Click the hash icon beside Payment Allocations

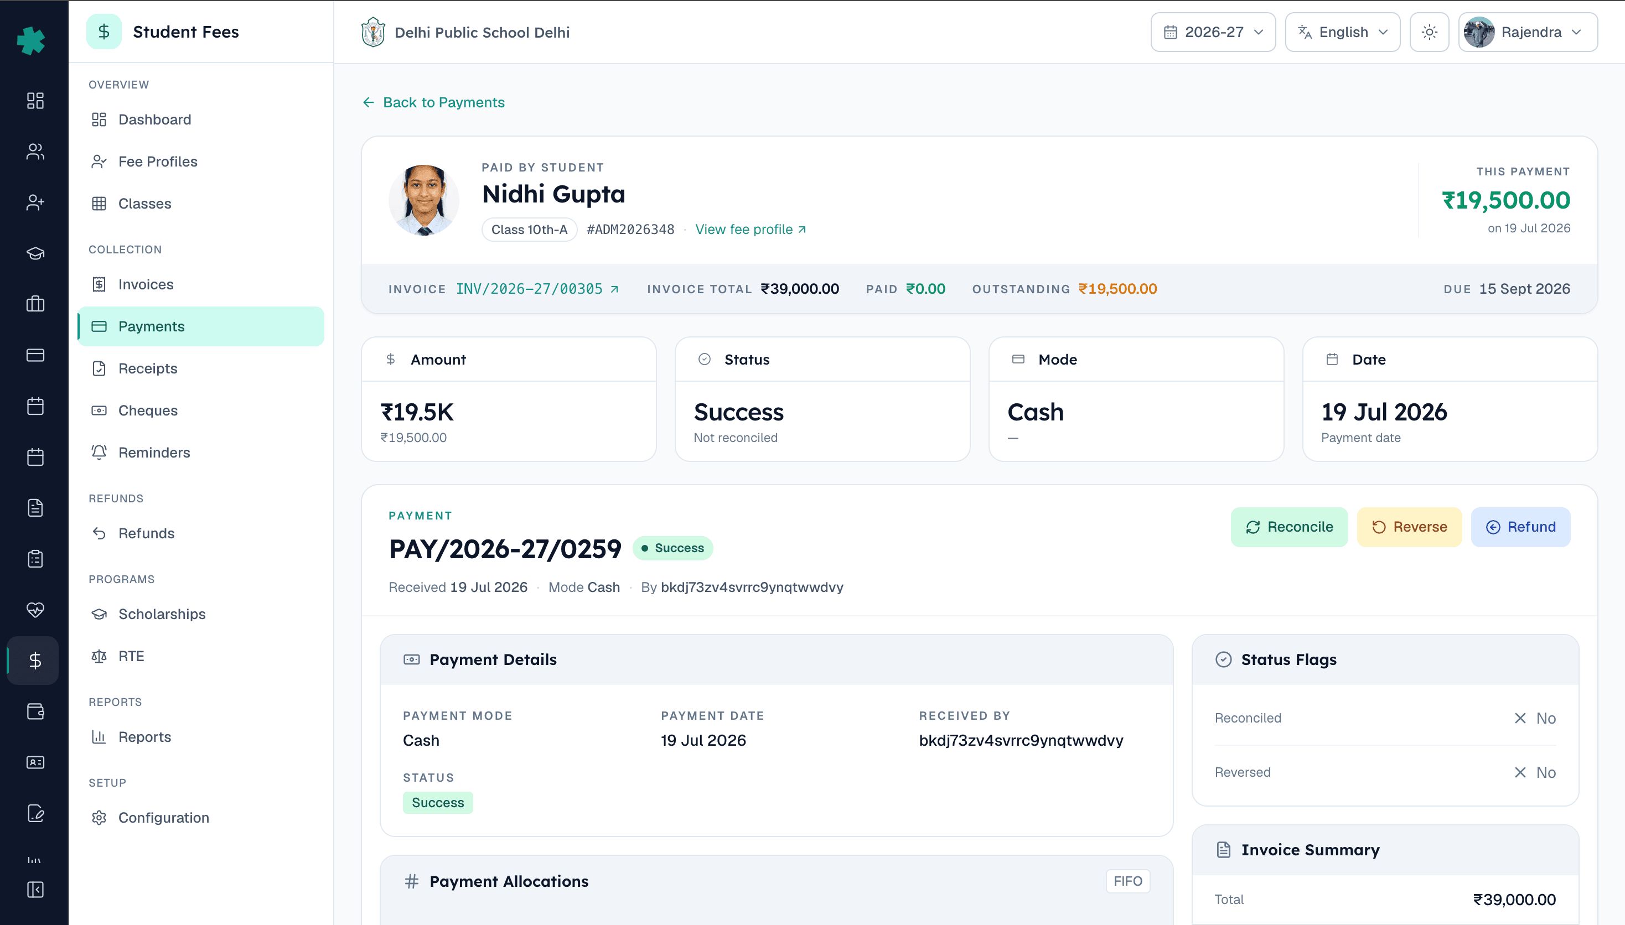[x=411, y=881]
